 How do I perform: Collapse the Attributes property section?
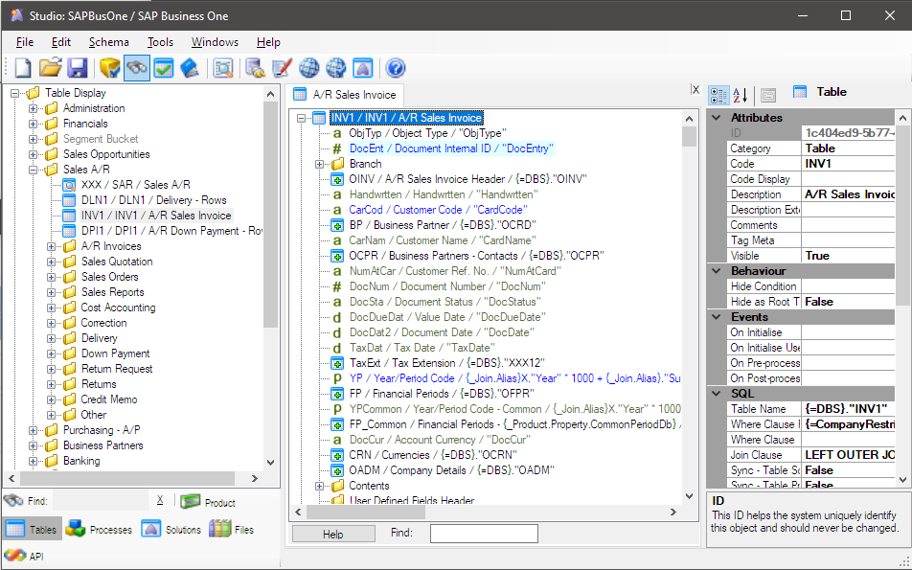click(716, 118)
